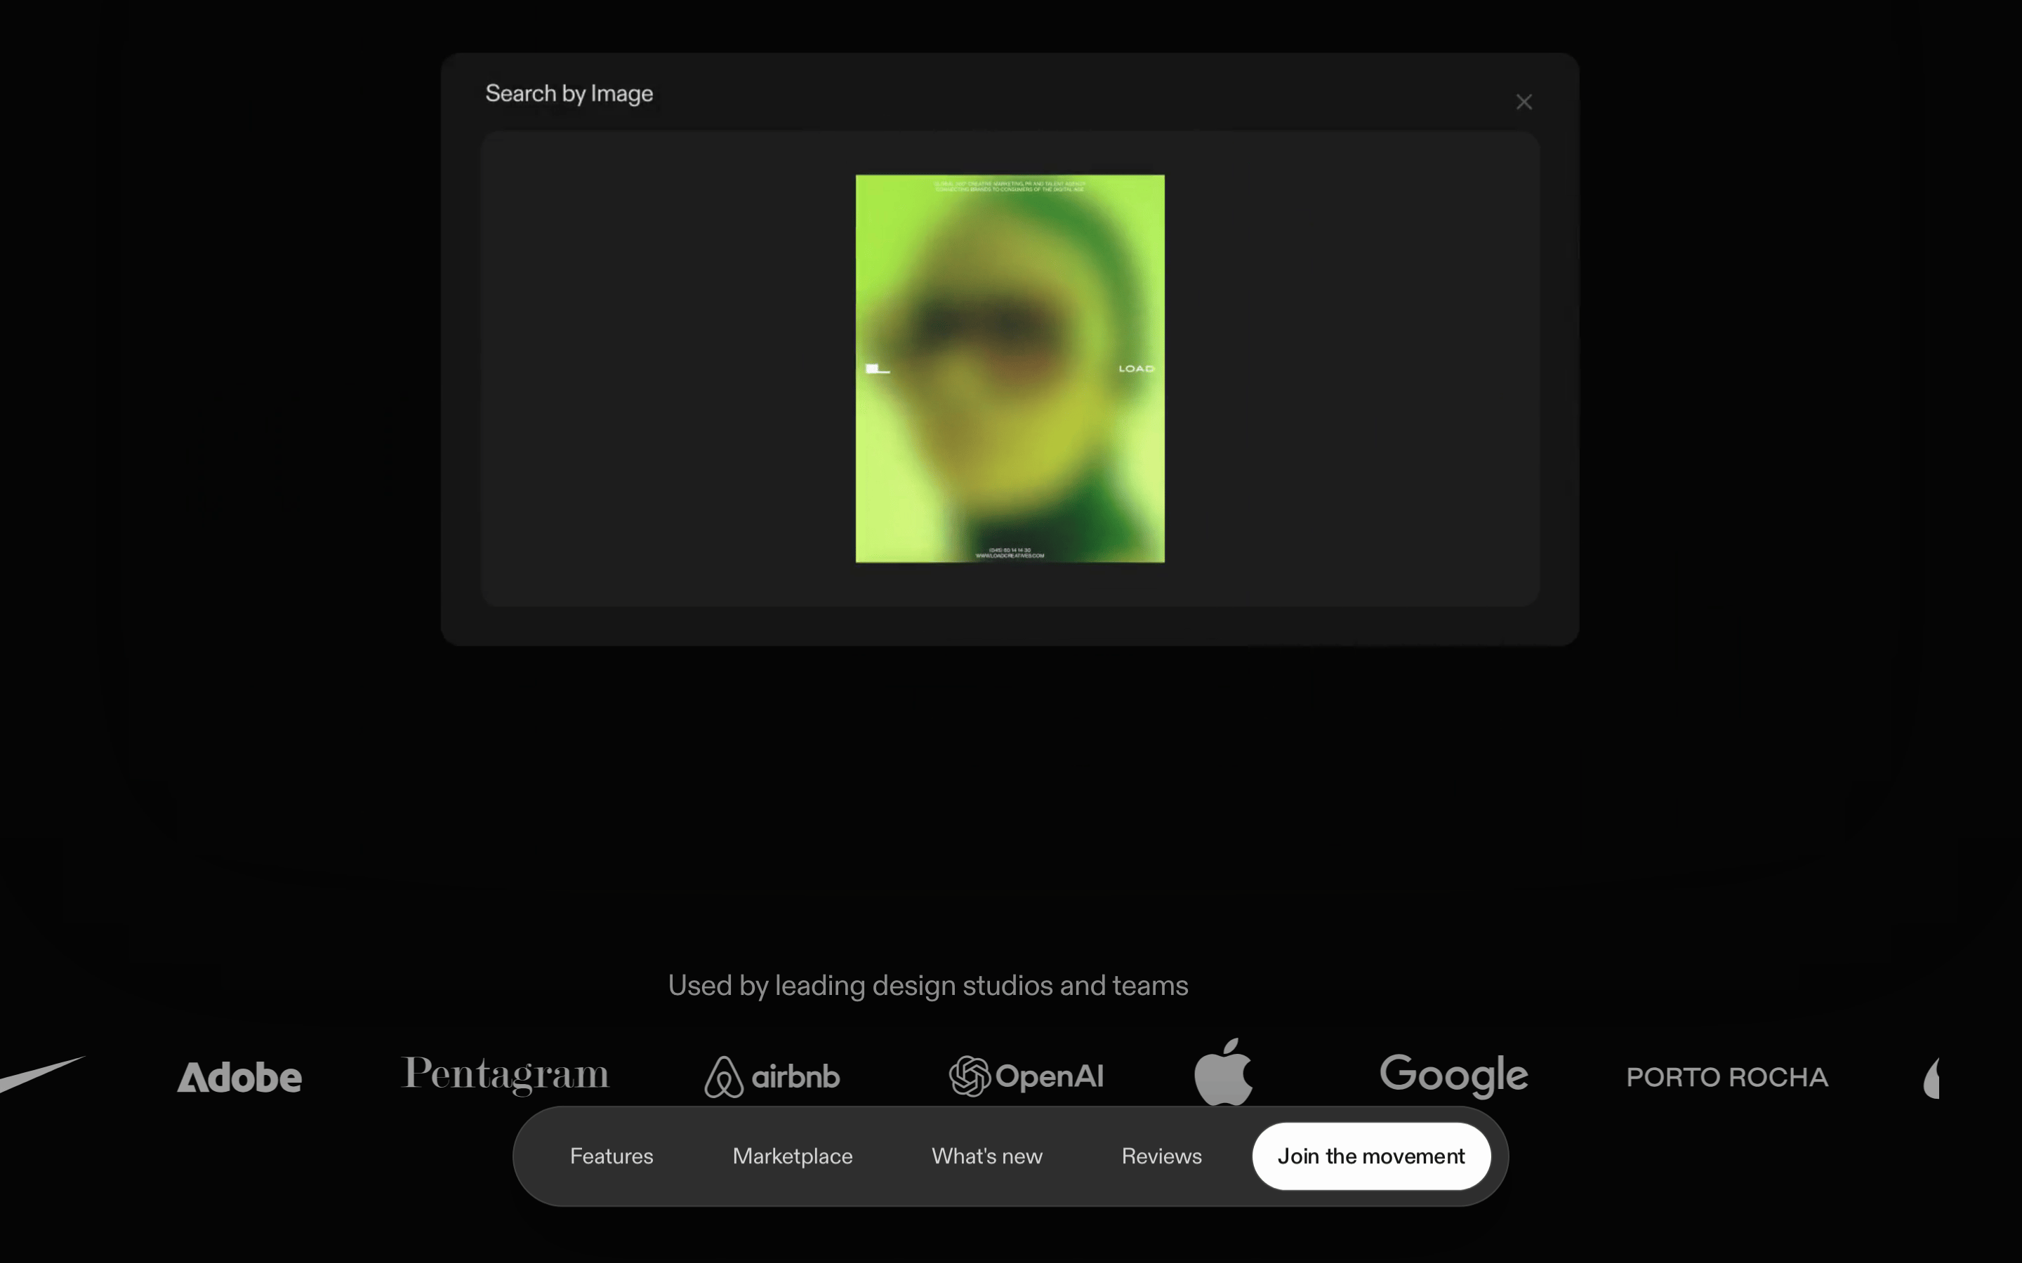
Task: Click the Google logo
Action: (x=1454, y=1075)
